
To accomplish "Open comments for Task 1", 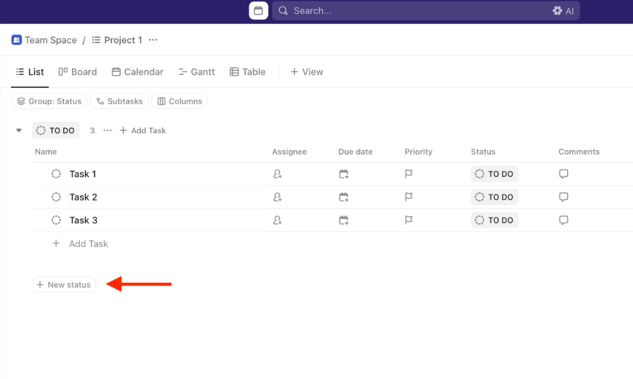I will (563, 174).
